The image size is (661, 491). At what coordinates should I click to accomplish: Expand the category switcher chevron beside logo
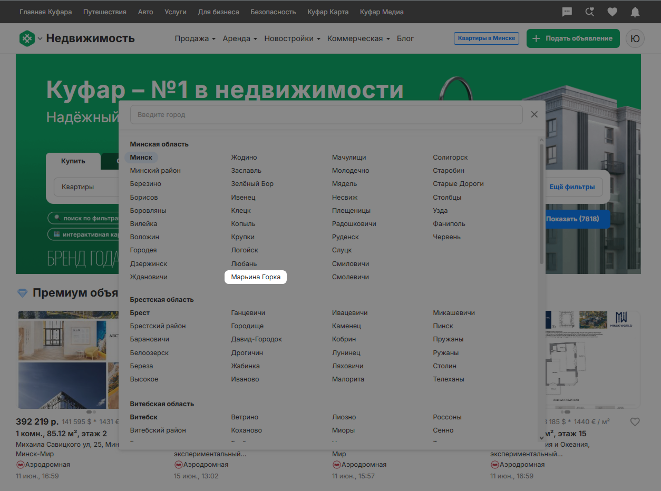coord(40,38)
